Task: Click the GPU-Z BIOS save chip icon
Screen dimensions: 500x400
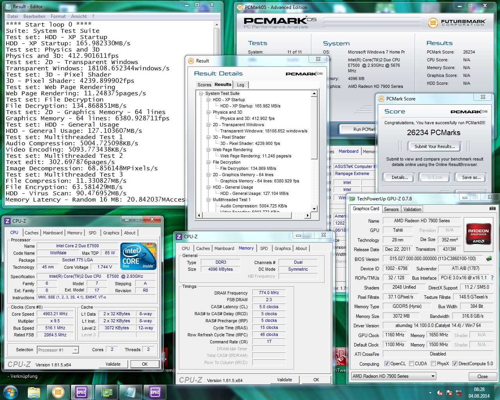Action: tap(489, 259)
